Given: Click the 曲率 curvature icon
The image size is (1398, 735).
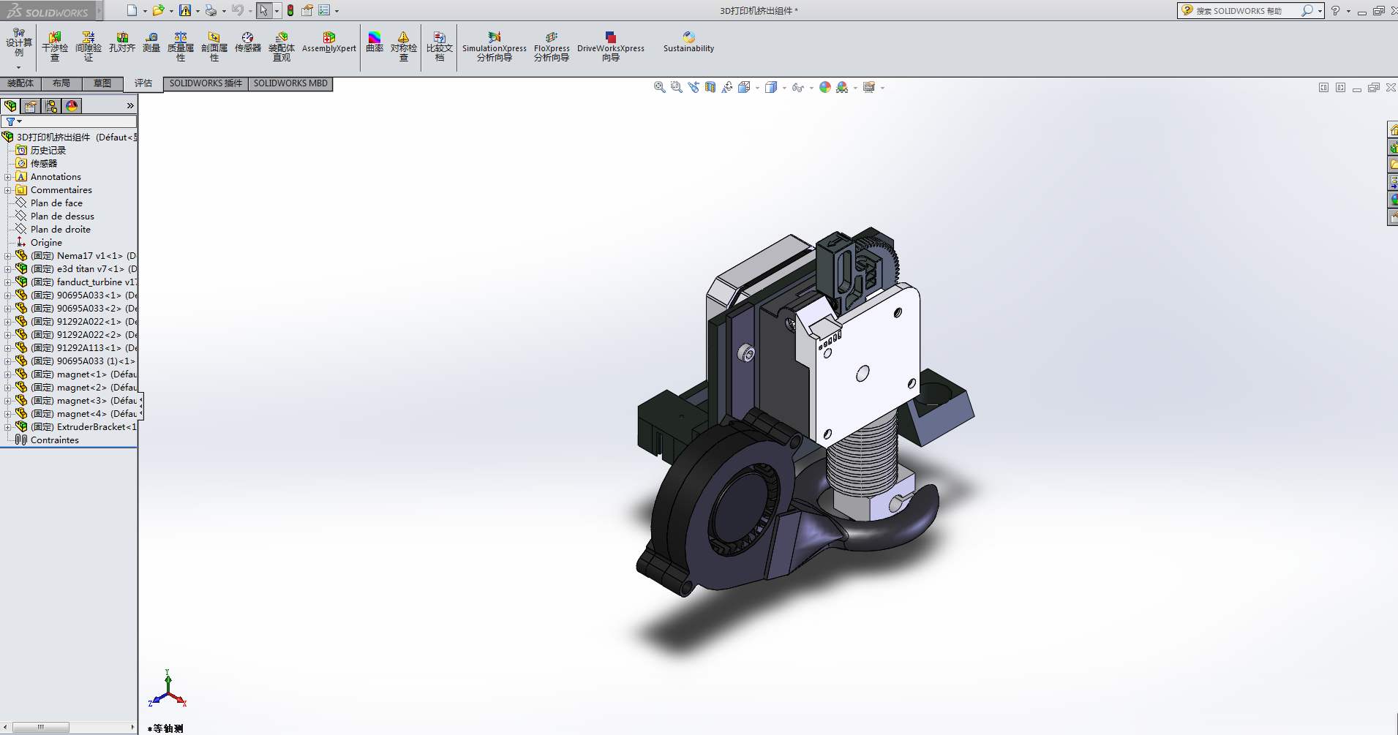Looking at the screenshot, I should click(374, 42).
